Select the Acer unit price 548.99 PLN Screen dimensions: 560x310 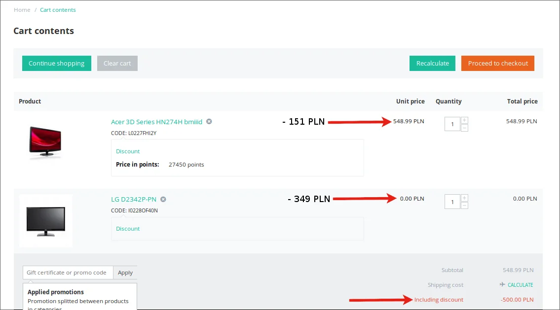tap(409, 121)
